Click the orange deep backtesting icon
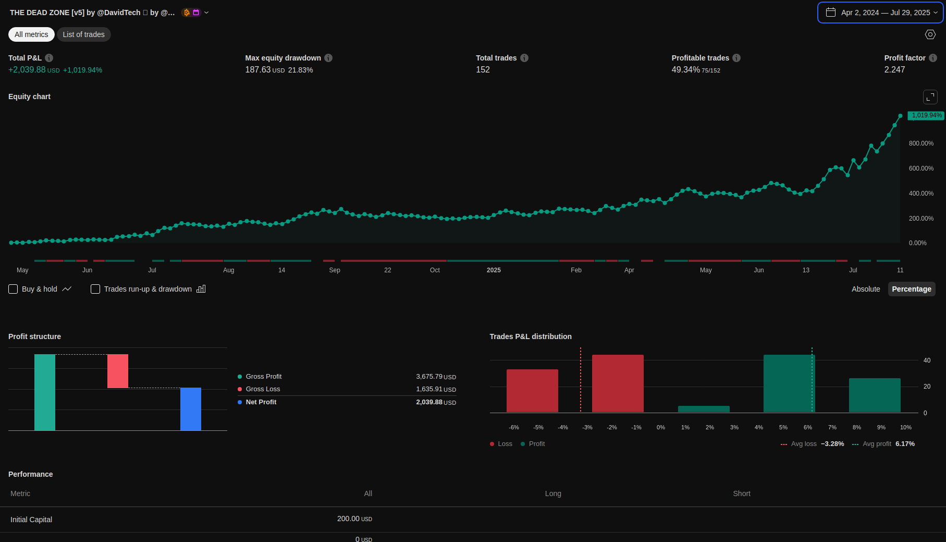This screenshot has height=542, width=946. click(187, 13)
